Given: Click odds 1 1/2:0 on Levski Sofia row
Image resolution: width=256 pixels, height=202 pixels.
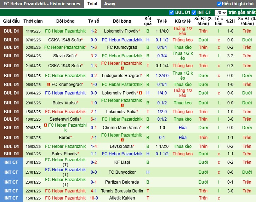Looking at the screenshot, I should click(x=162, y=146).
